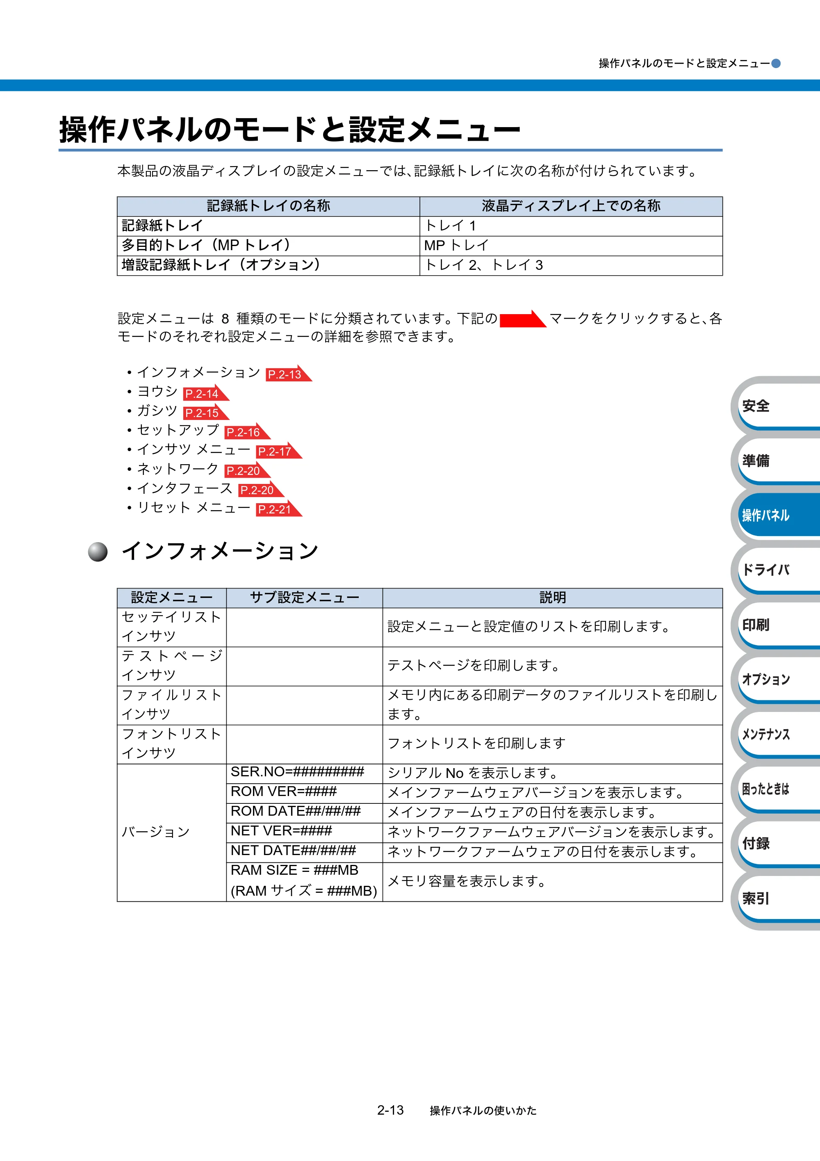Open the P.2-20 link next to ネットワーク
820x1161 pixels.
click(247, 470)
